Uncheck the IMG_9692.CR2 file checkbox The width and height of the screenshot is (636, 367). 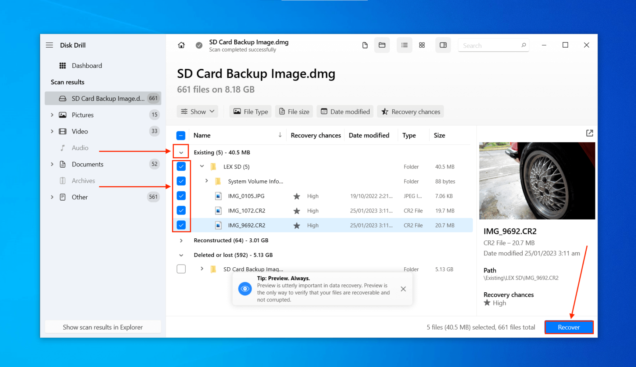pos(181,225)
